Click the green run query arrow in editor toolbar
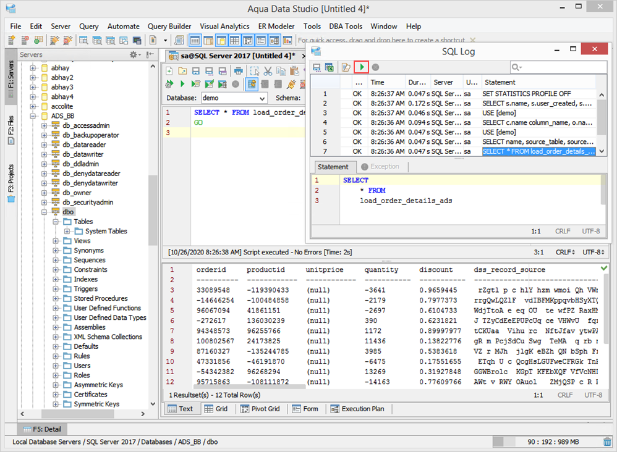 tap(182, 84)
